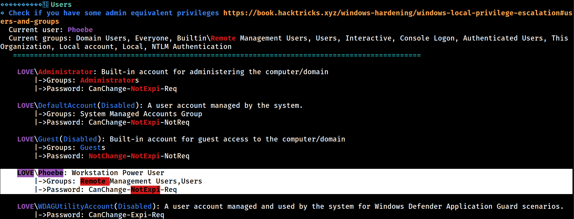Click 'System Managed Accounts Group' text

141,114
